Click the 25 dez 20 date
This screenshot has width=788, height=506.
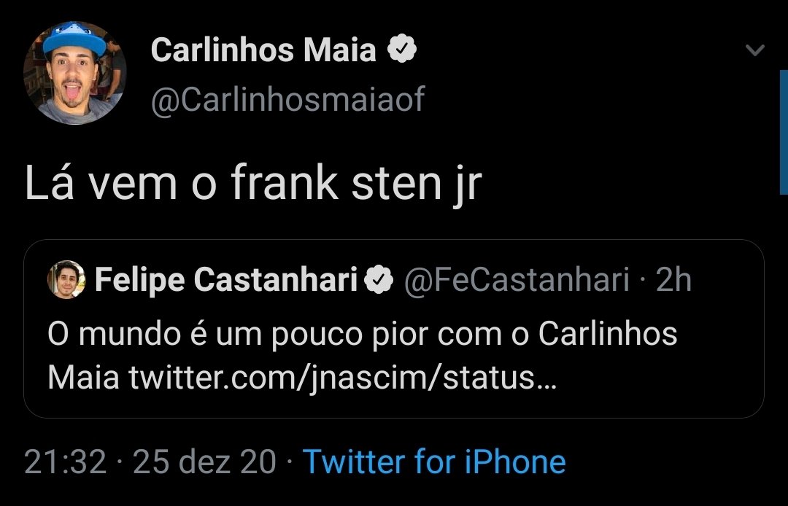(x=205, y=462)
